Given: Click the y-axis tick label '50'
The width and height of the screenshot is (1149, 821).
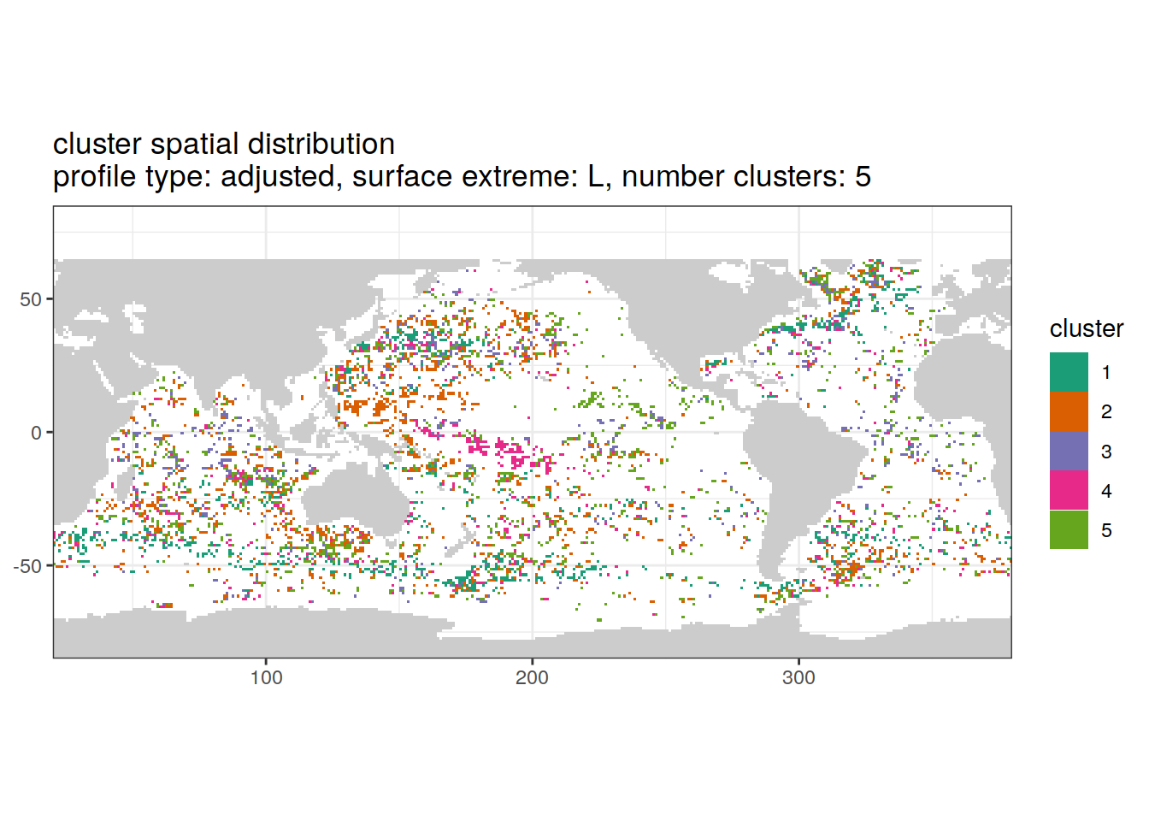Looking at the screenshot, I should pos(31,299).
